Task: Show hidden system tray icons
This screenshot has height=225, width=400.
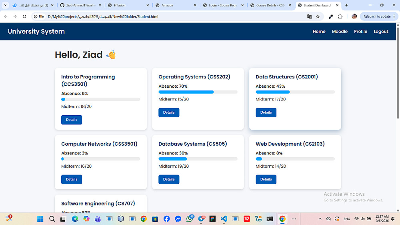Action: coord(320,219)
